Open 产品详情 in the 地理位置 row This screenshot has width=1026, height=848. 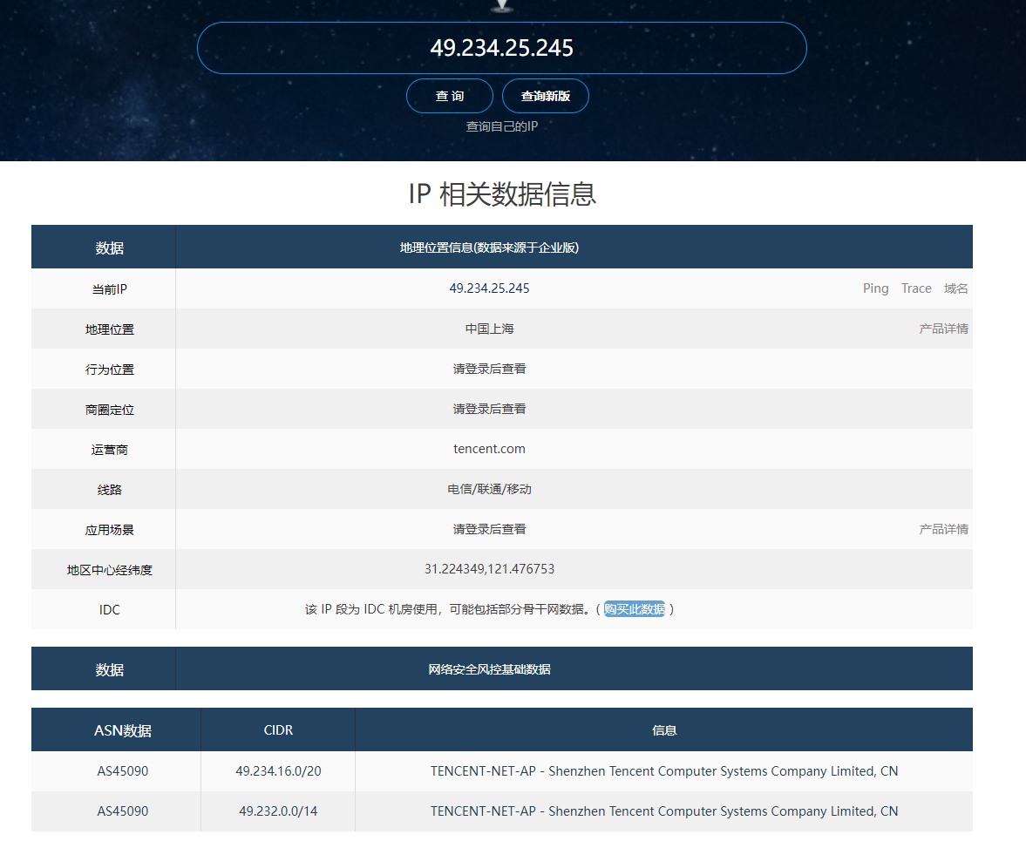pyautogui.click(x=943, y=329)
